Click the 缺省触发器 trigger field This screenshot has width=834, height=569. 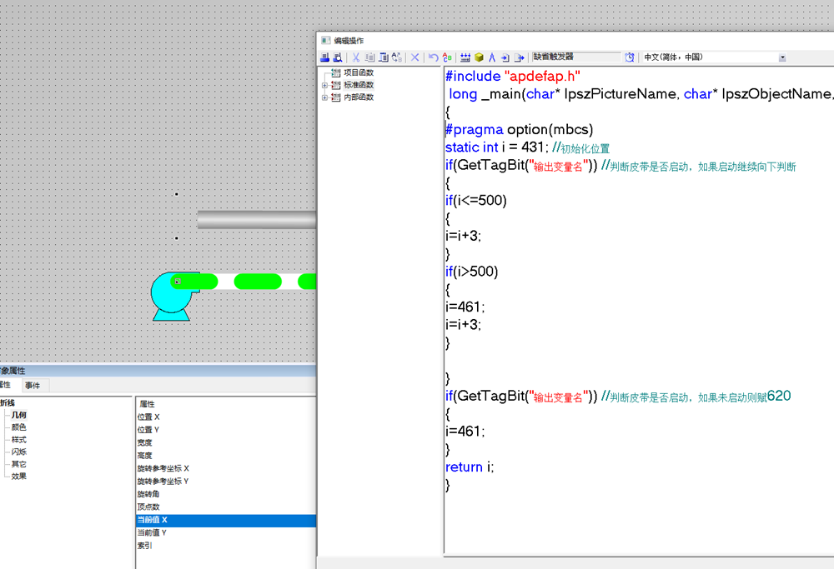576,57
